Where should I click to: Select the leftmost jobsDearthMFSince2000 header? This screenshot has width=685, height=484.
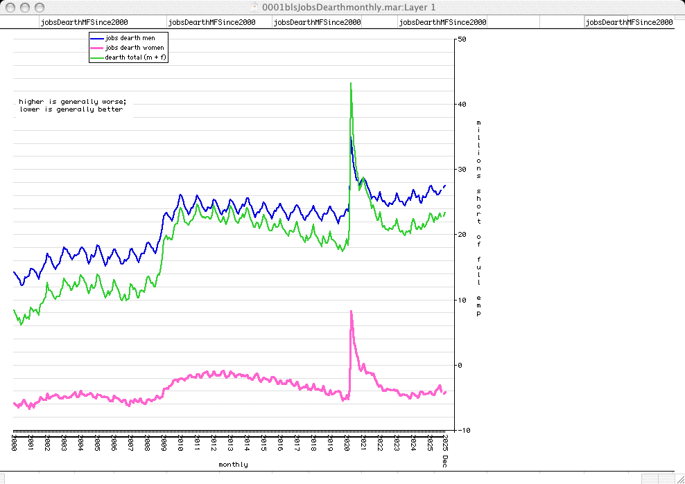tap(84, 22)
